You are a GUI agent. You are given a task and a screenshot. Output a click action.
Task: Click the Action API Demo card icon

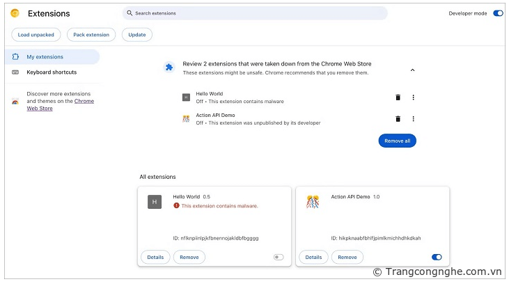tap(313, 202)
